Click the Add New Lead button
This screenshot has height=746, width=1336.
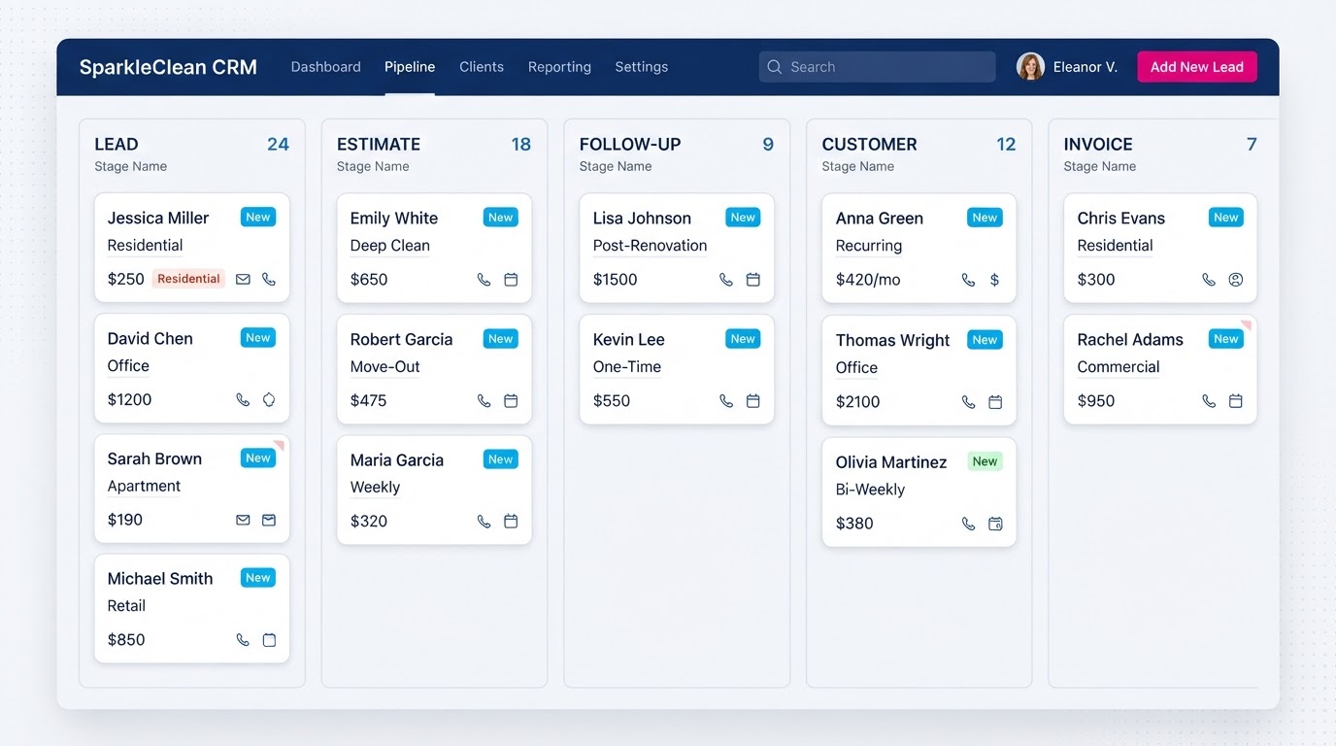coord(1197,67)
